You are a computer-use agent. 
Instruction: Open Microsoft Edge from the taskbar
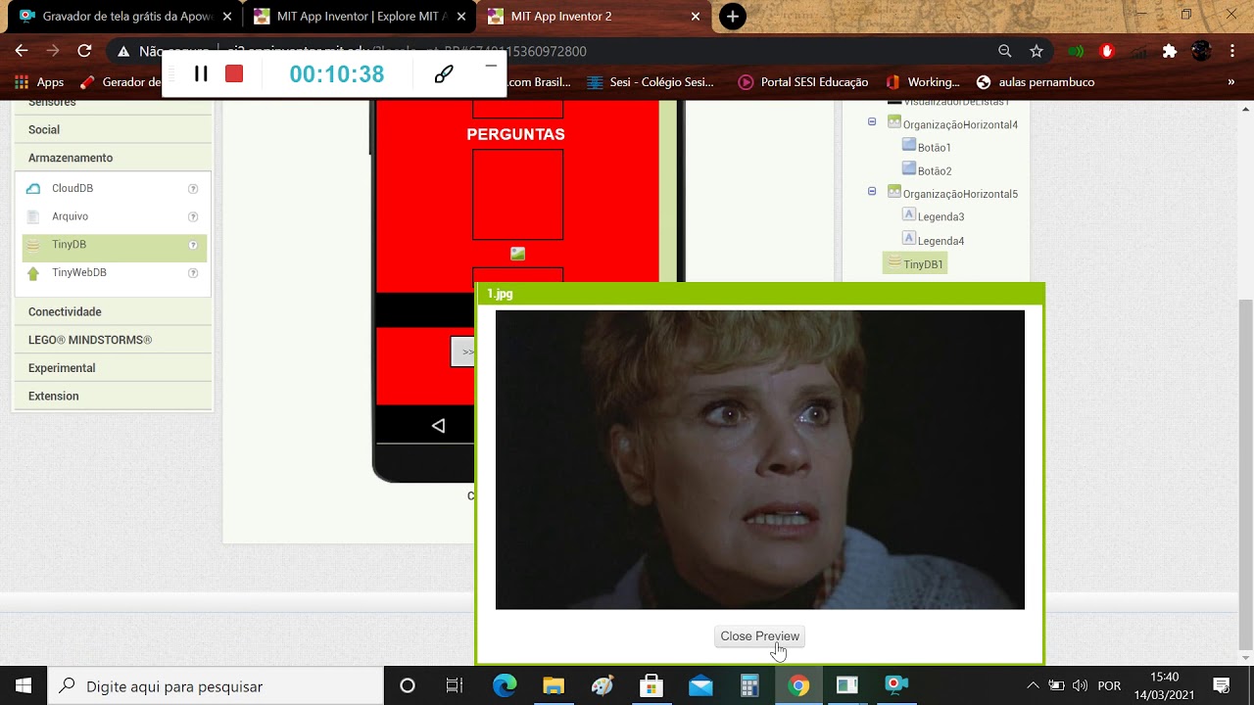tap(504, 685)
